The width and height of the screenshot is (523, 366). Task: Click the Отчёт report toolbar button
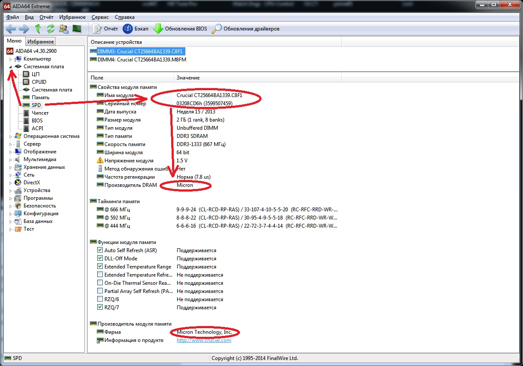pyautogui.click(x=105, y=29)
